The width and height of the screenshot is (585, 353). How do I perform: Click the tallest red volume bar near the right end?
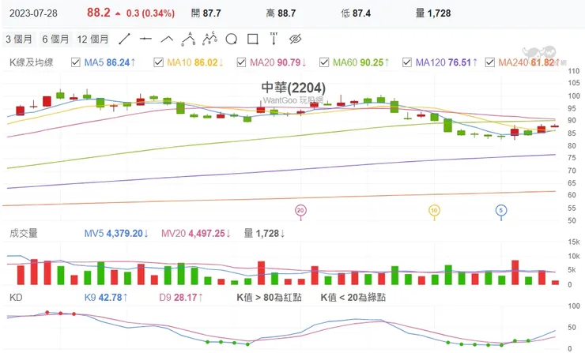point(515,272)
